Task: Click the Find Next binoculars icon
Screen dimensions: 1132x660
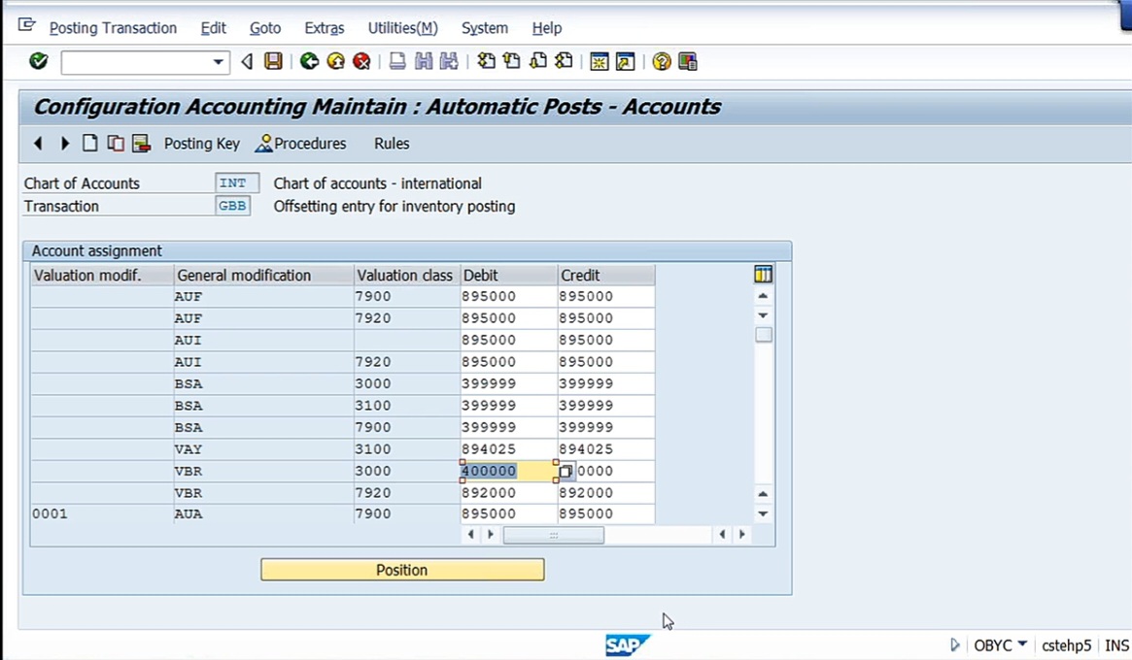Action: 449,61
